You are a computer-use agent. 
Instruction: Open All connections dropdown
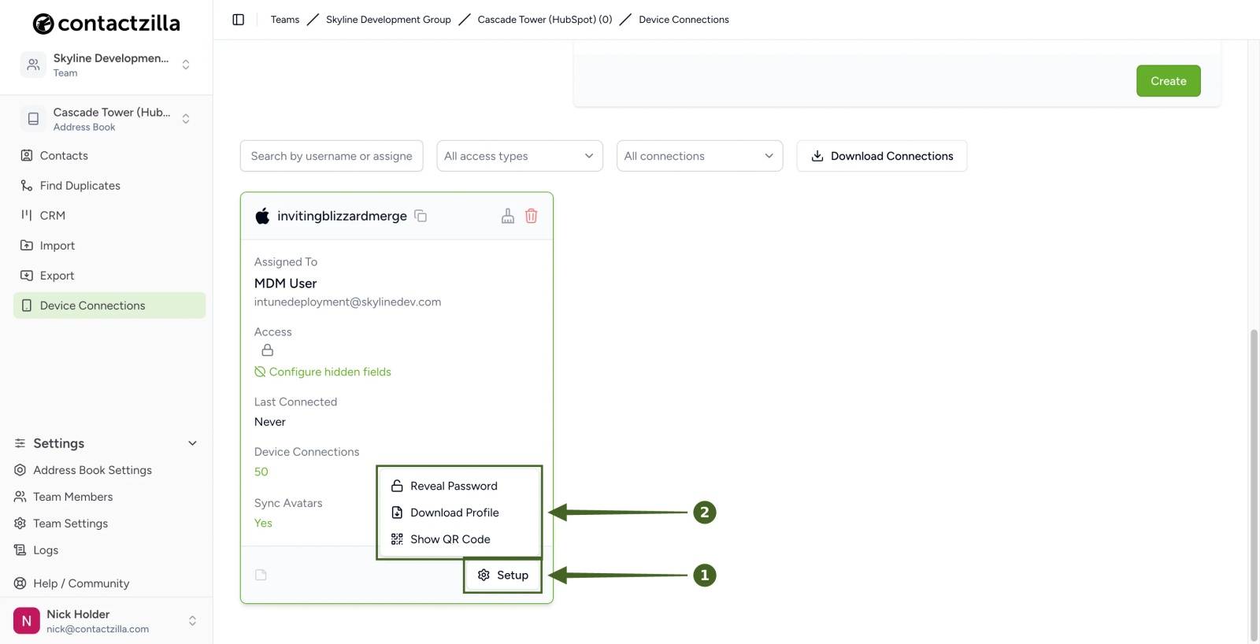tap(699, 156)
